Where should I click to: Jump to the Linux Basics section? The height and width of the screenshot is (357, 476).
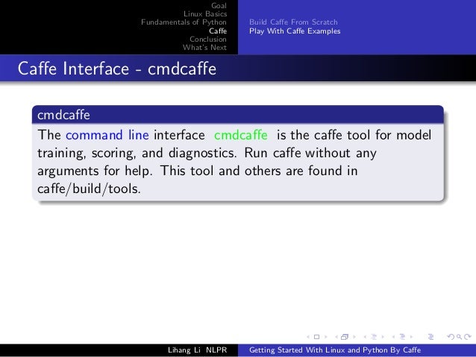[x=205, y=13]
